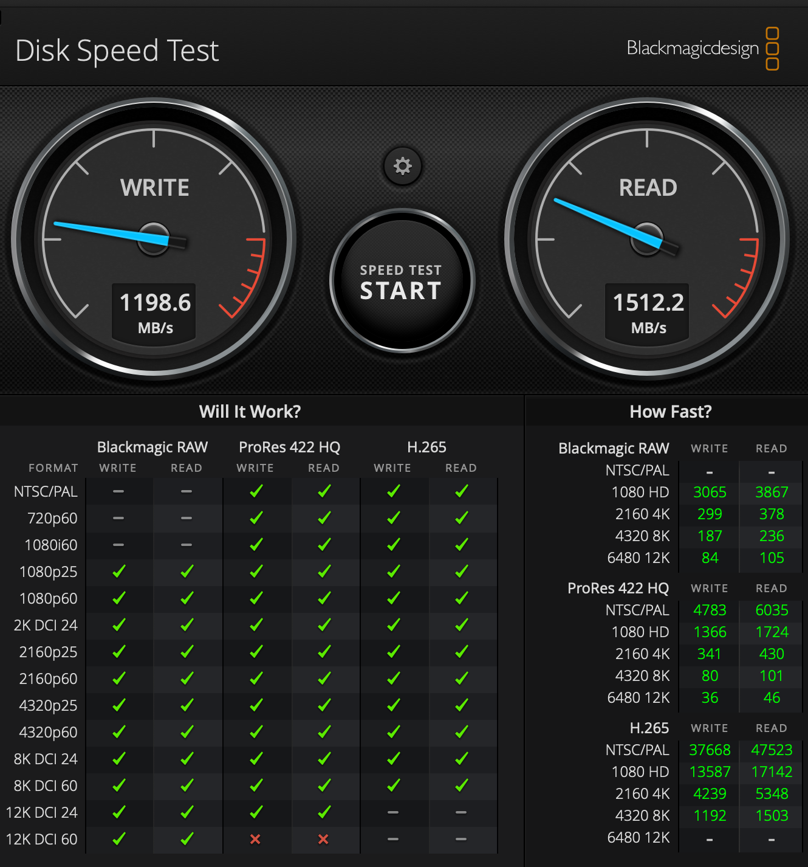808x867 pixels.
Task: Click the H.265 NTSC/PAL write value 37668
Action: pos(710,750)
